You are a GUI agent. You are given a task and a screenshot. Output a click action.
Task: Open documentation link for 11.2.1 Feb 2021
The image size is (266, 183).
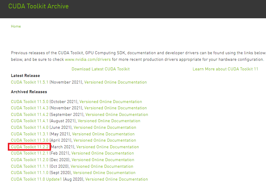click(x=102, y=153)
